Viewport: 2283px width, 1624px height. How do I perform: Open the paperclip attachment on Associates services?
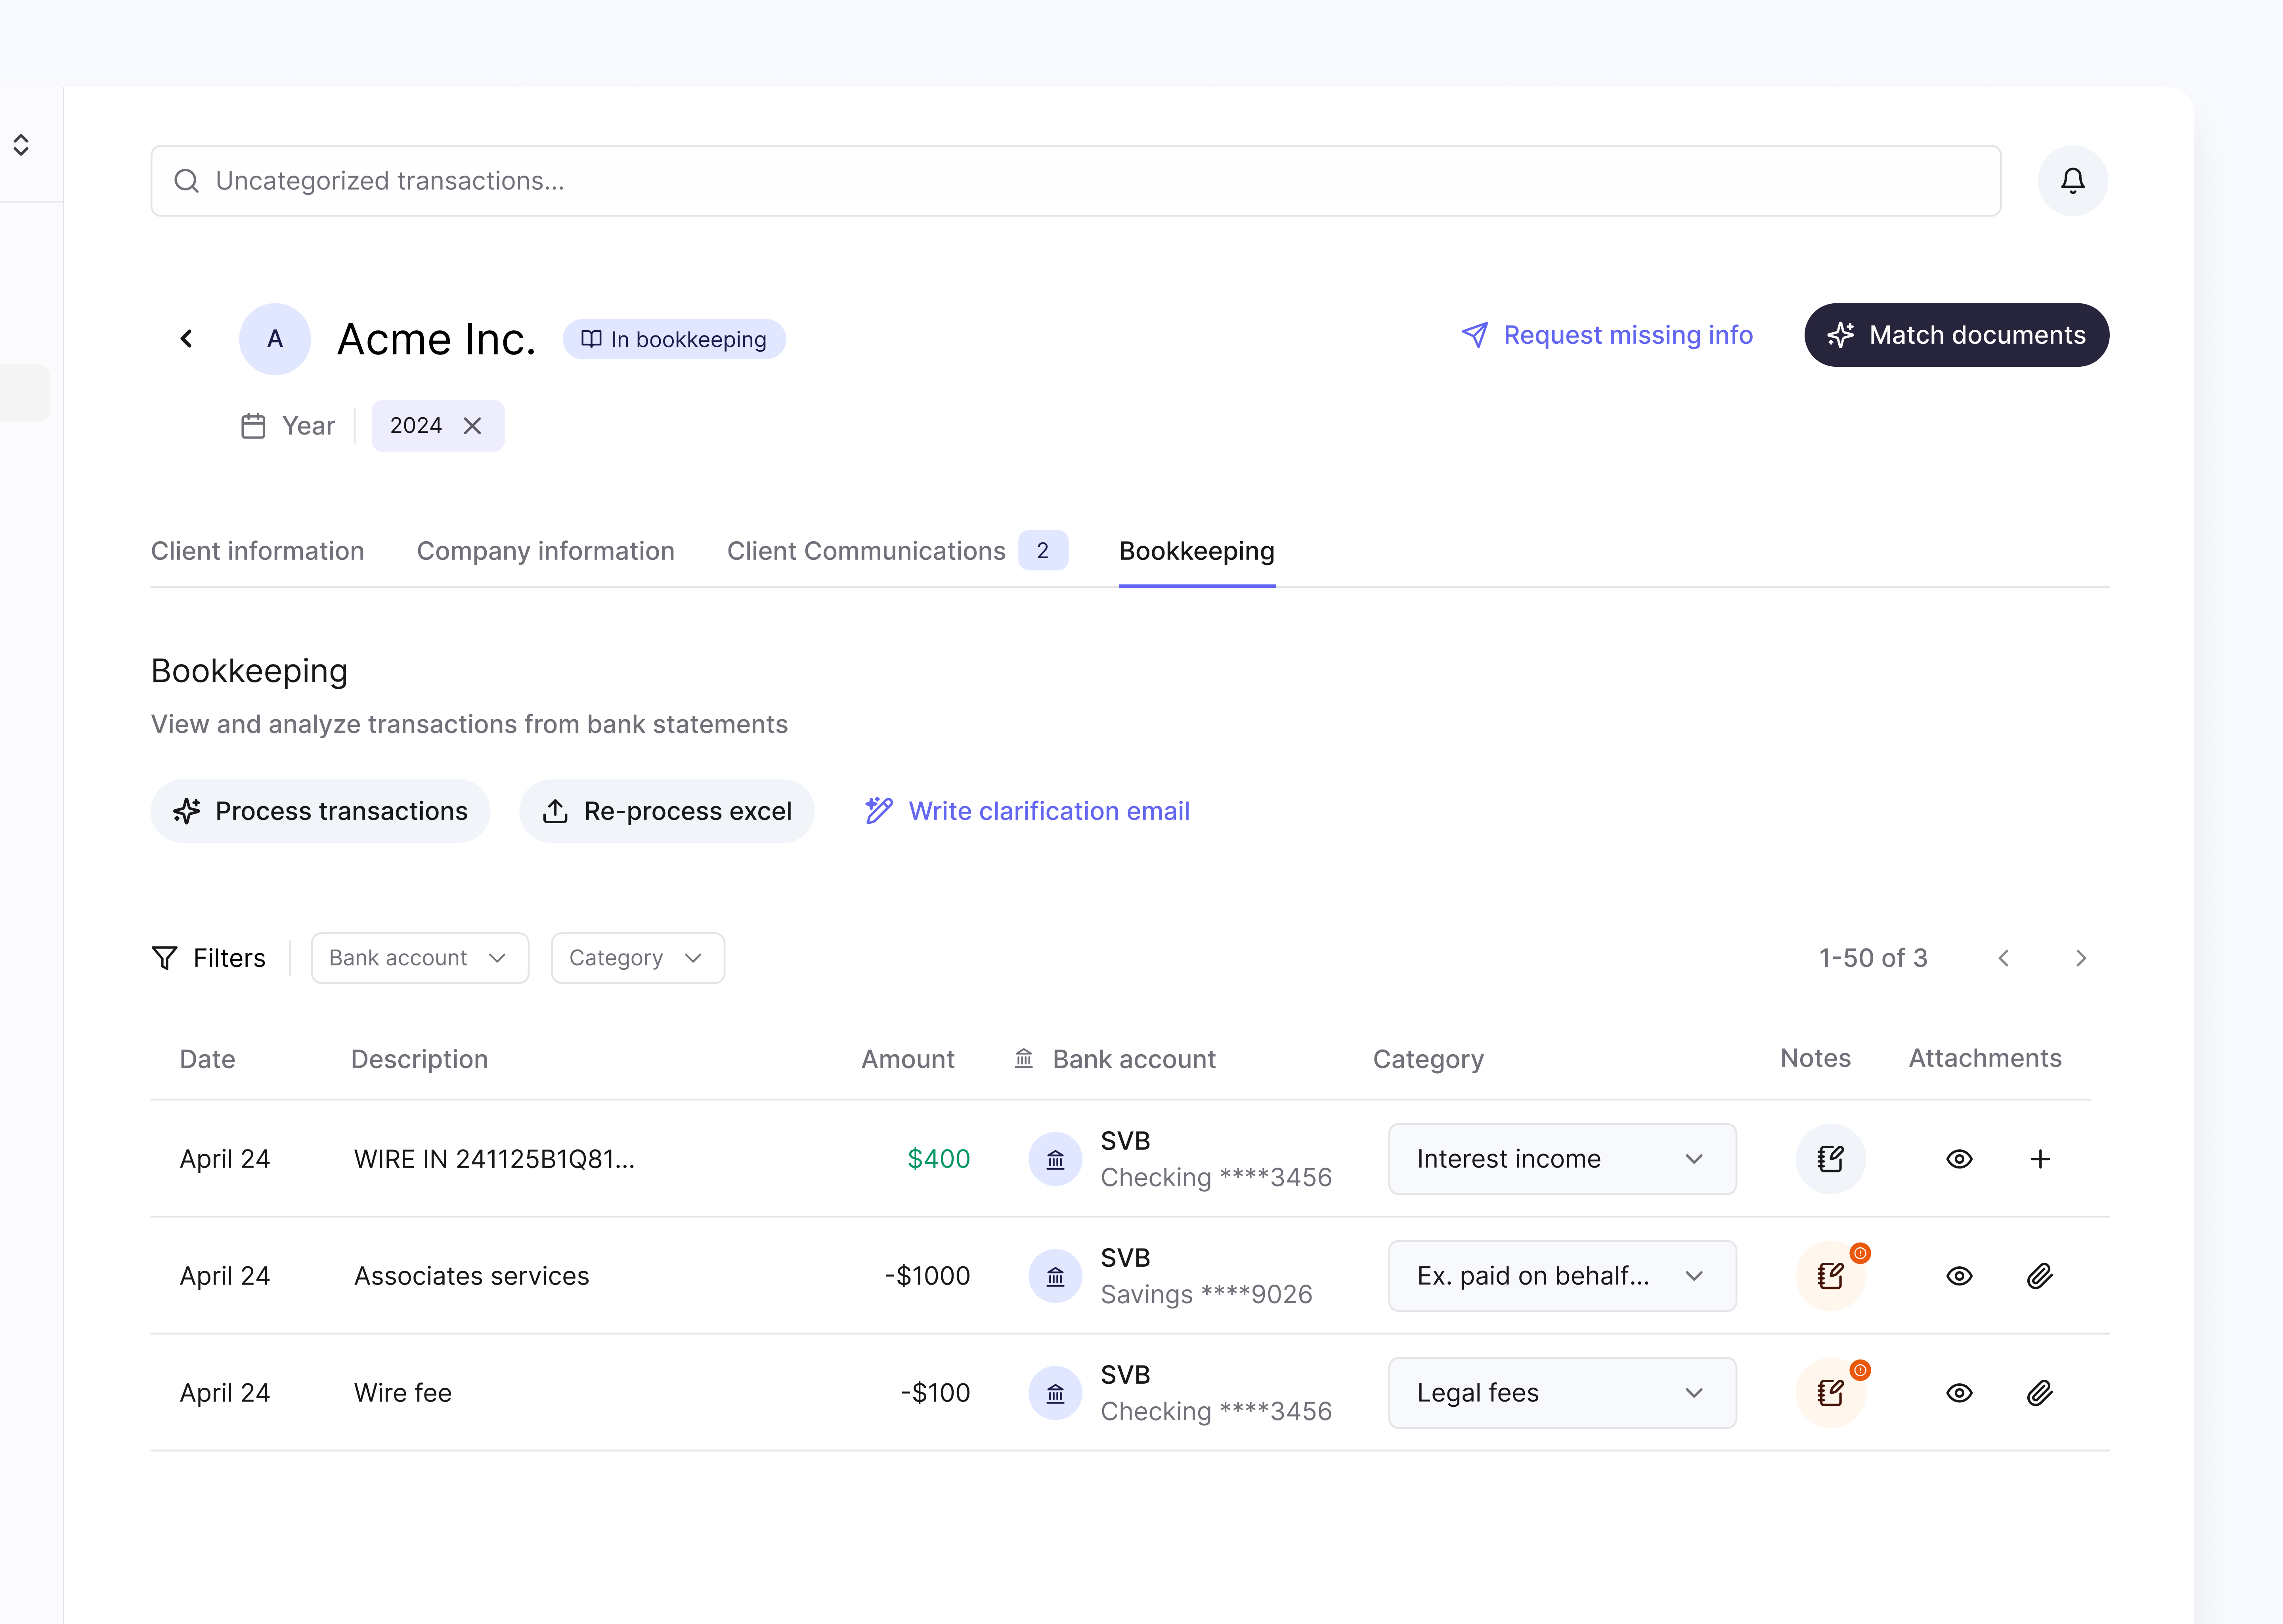pos(2040,1276)
